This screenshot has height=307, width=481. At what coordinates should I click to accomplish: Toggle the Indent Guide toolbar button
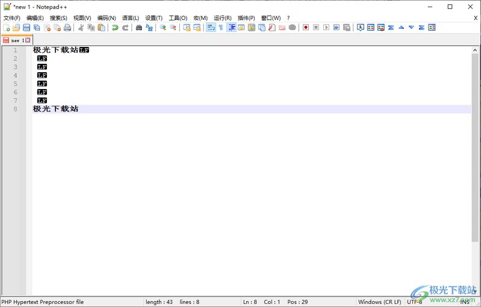(x=231, y=28)
